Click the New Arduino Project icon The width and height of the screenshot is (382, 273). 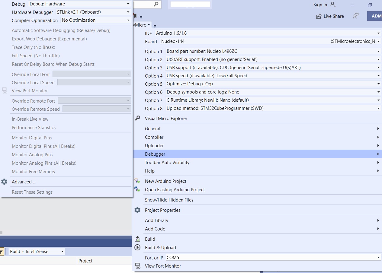[137, 181]
